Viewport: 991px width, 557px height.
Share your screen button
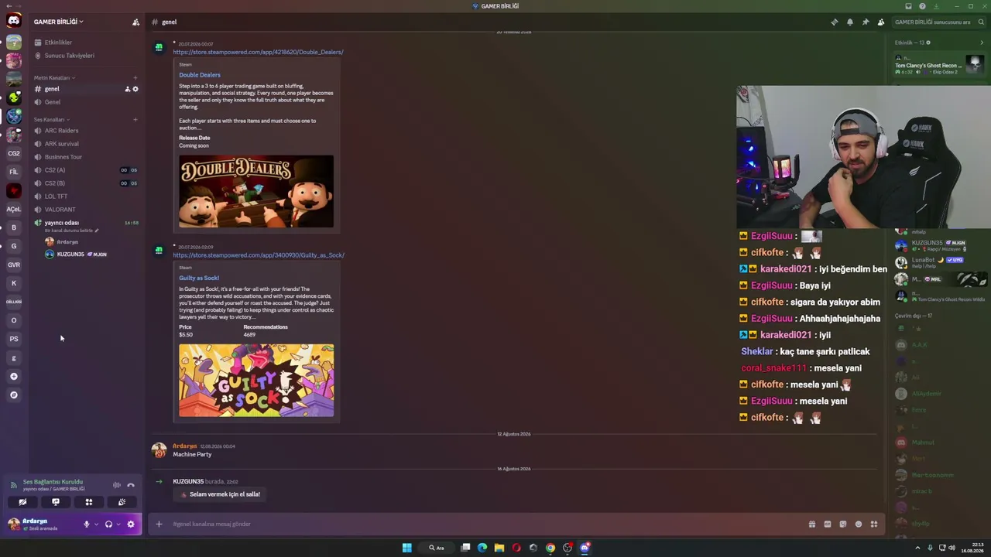click(x=56, y=502)
